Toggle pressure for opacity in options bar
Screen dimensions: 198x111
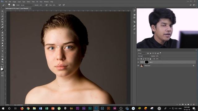pos(46,5)
